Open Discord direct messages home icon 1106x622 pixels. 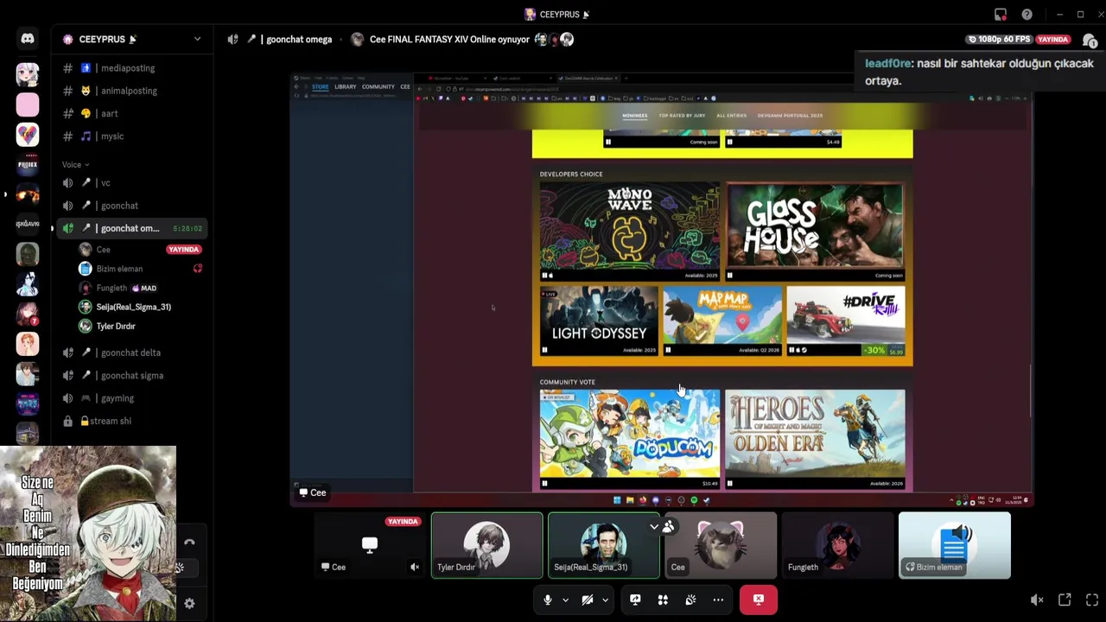pyautogui.click(x=28, y=39)
